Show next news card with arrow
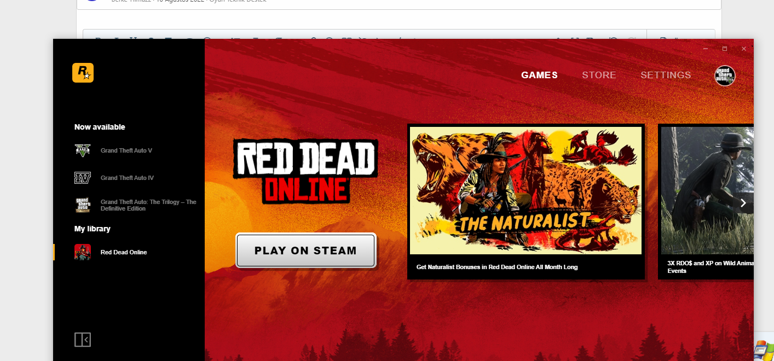This screenshot has width=774, height=361. [x=743, y=203]
